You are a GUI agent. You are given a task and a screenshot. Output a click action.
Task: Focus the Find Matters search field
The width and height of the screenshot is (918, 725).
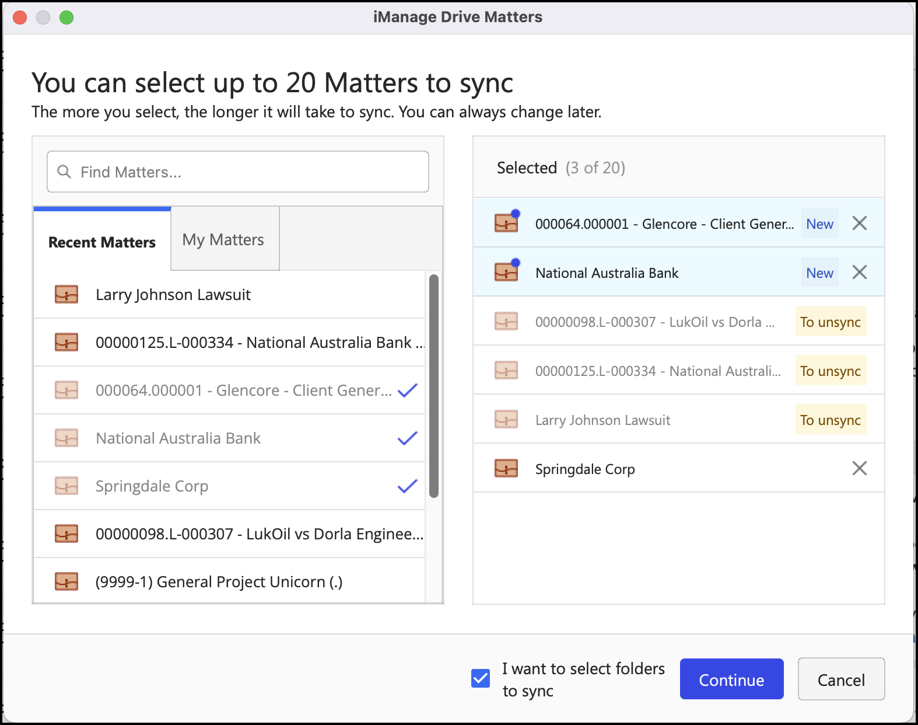click(x=245, y=172)
